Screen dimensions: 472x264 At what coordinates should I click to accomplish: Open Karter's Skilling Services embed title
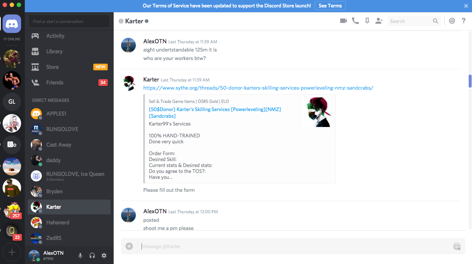(x=215, y=113)
